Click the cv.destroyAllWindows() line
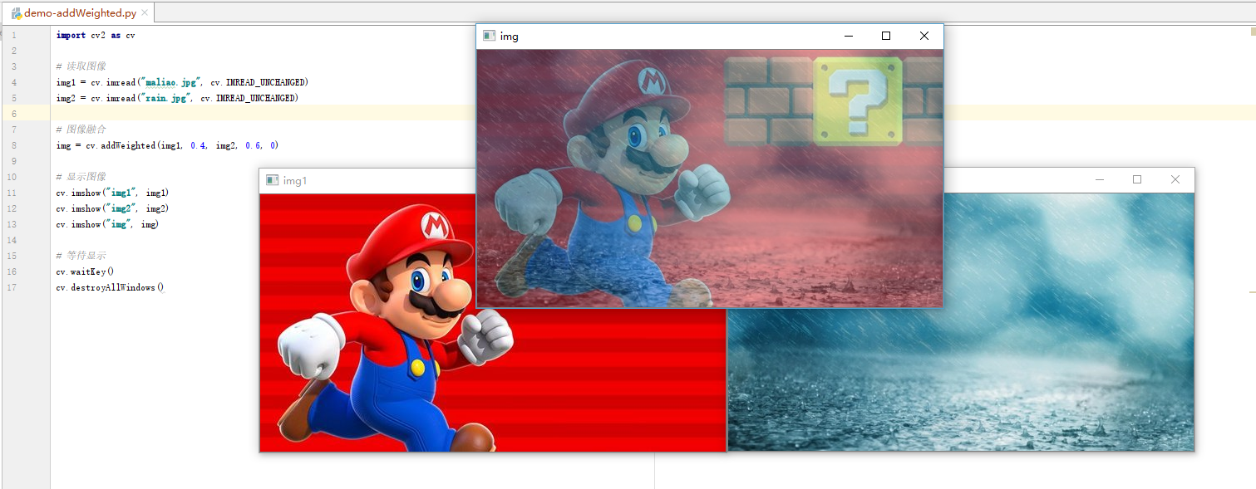Screen dimensions: 1256x489 [x=111, y=287]
